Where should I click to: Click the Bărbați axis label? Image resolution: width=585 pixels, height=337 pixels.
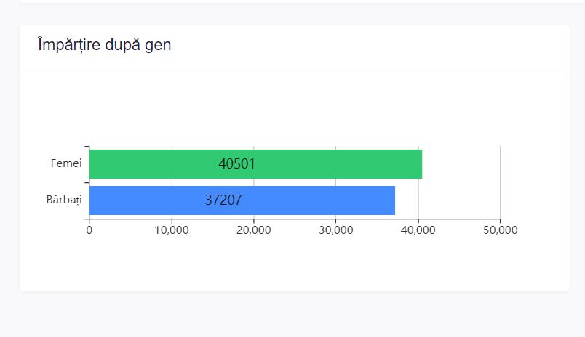(x=64, y=199)
